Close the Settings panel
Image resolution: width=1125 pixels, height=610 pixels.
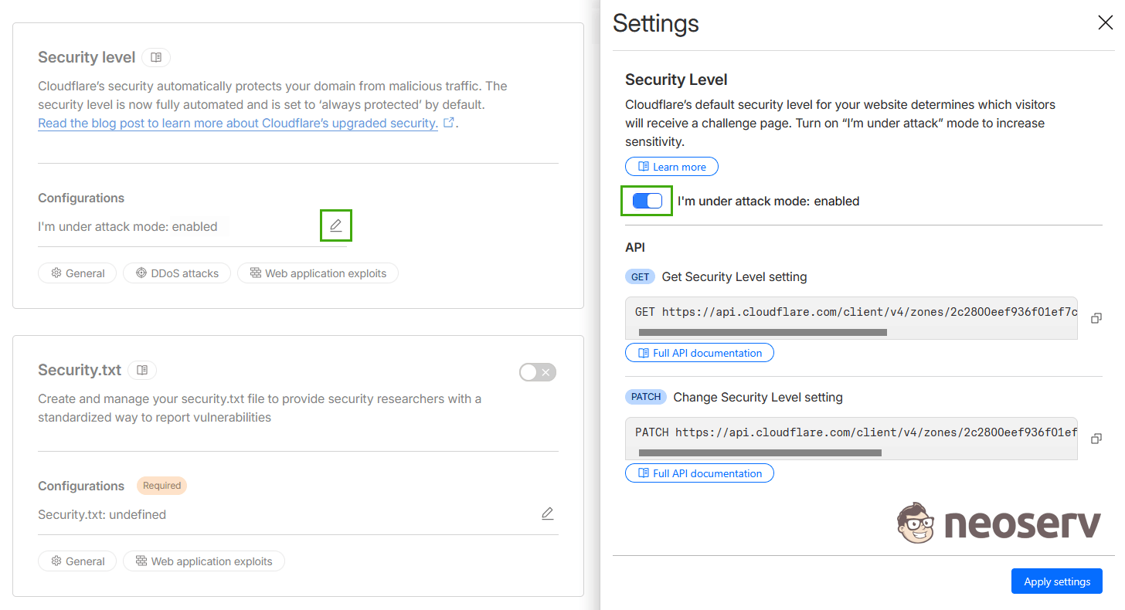tap(1105, 23)
